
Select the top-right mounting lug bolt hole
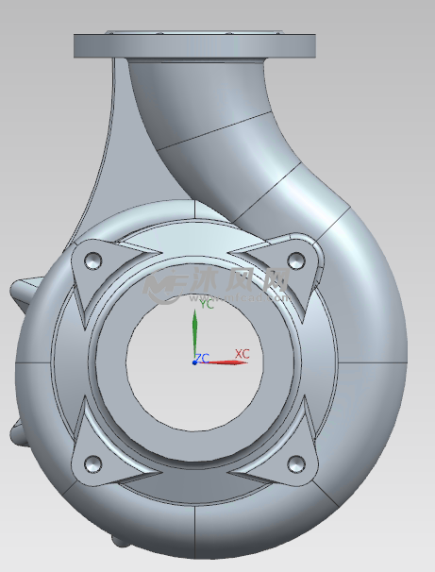click(296, 261)
